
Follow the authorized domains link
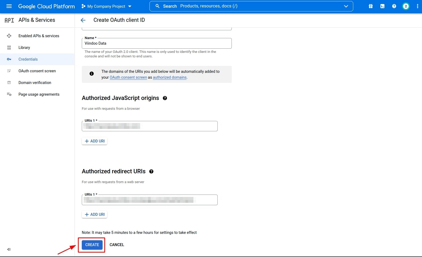pos(170,77)
